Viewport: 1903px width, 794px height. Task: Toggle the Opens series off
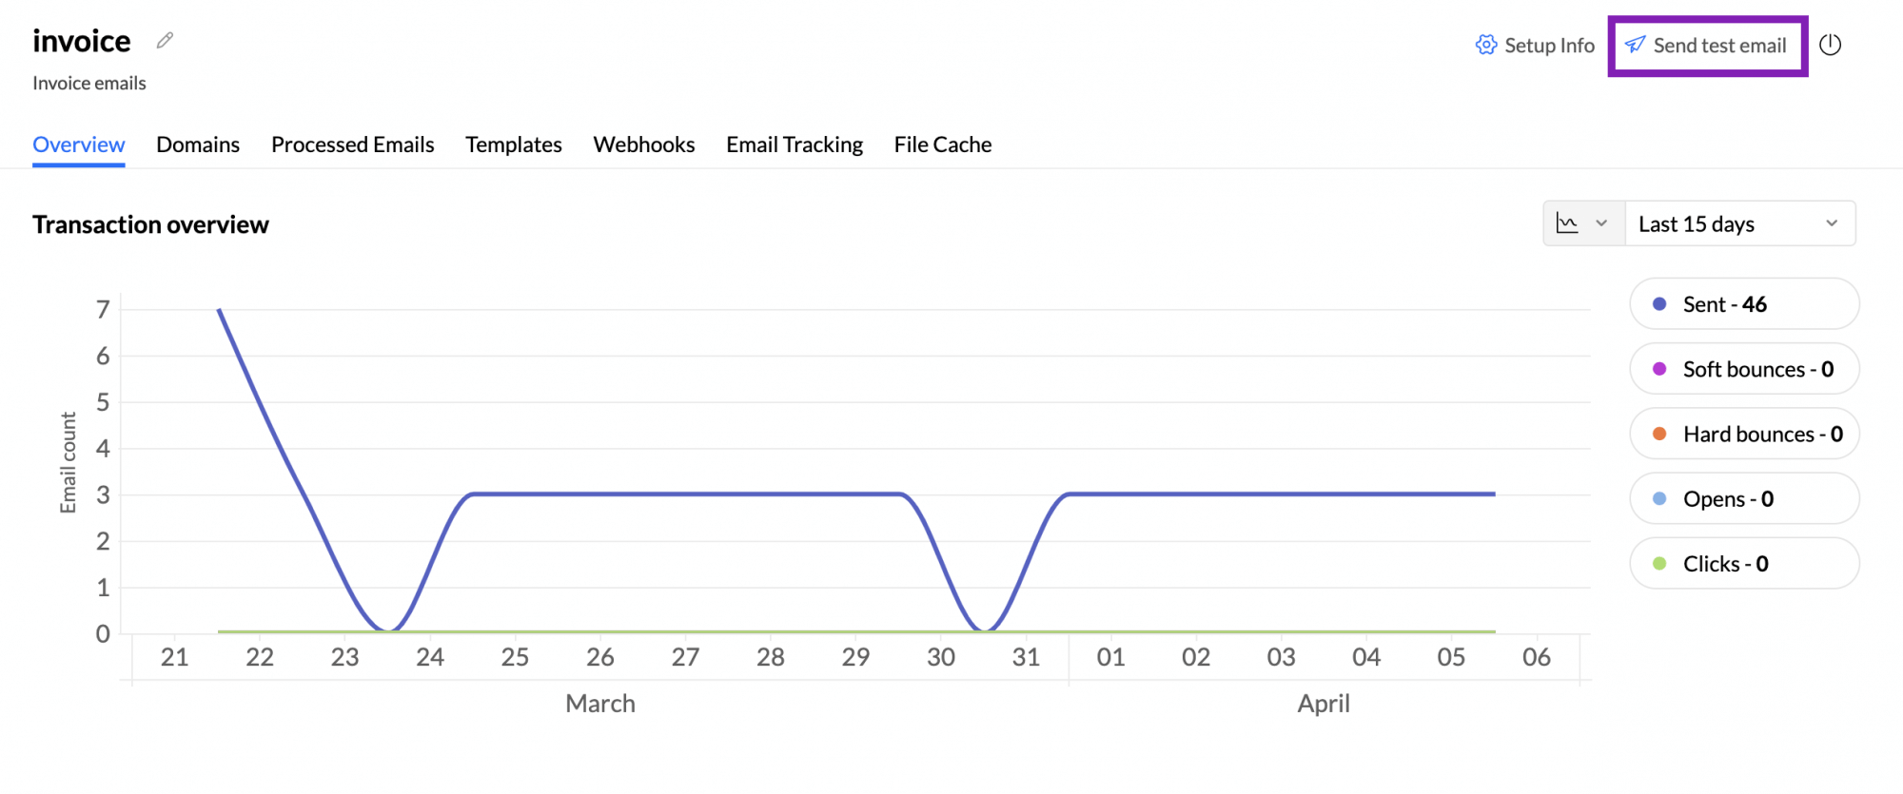coord(1743,498)
